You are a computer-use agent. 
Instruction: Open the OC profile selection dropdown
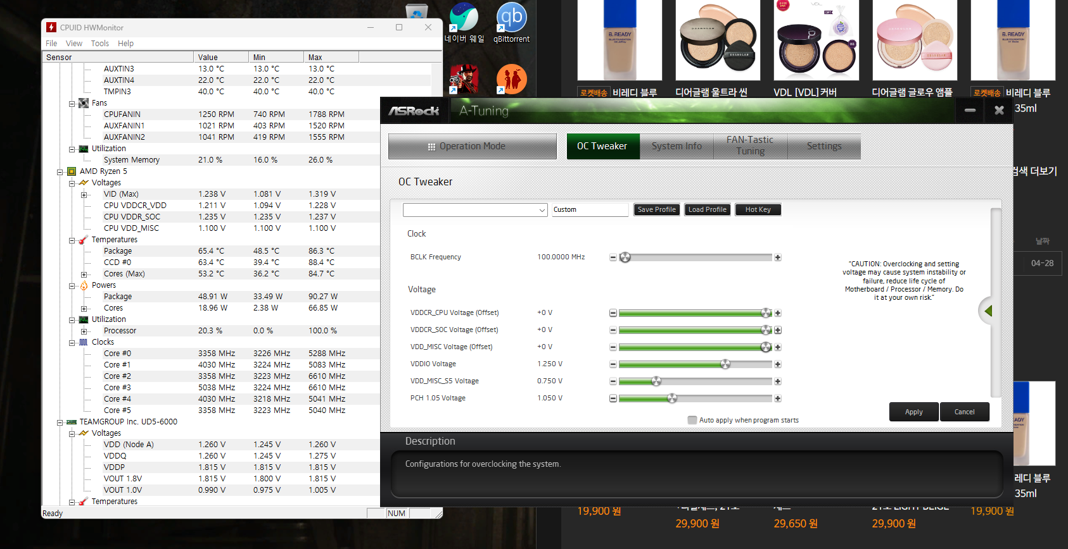point(475,210)
